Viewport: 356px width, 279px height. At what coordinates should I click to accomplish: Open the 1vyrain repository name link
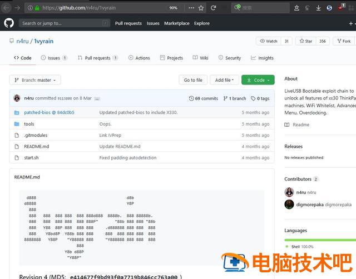tap(44, 41)
